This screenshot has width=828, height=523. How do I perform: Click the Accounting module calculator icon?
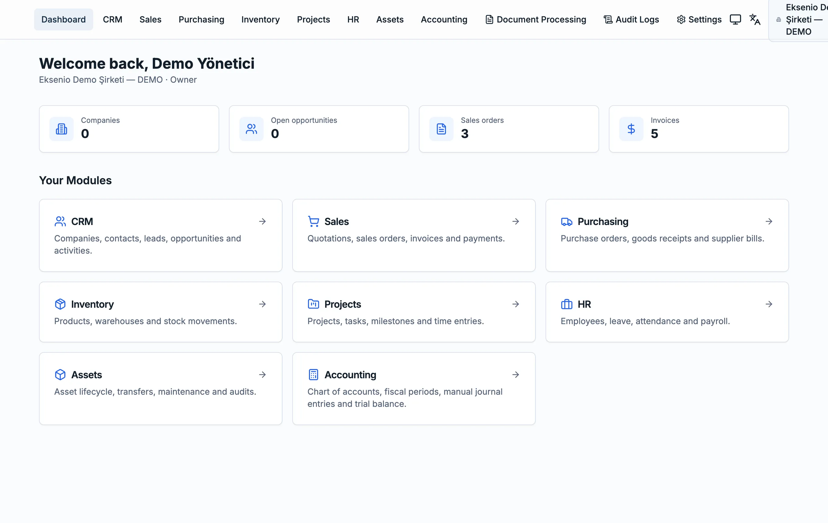(x=313, y=375)
